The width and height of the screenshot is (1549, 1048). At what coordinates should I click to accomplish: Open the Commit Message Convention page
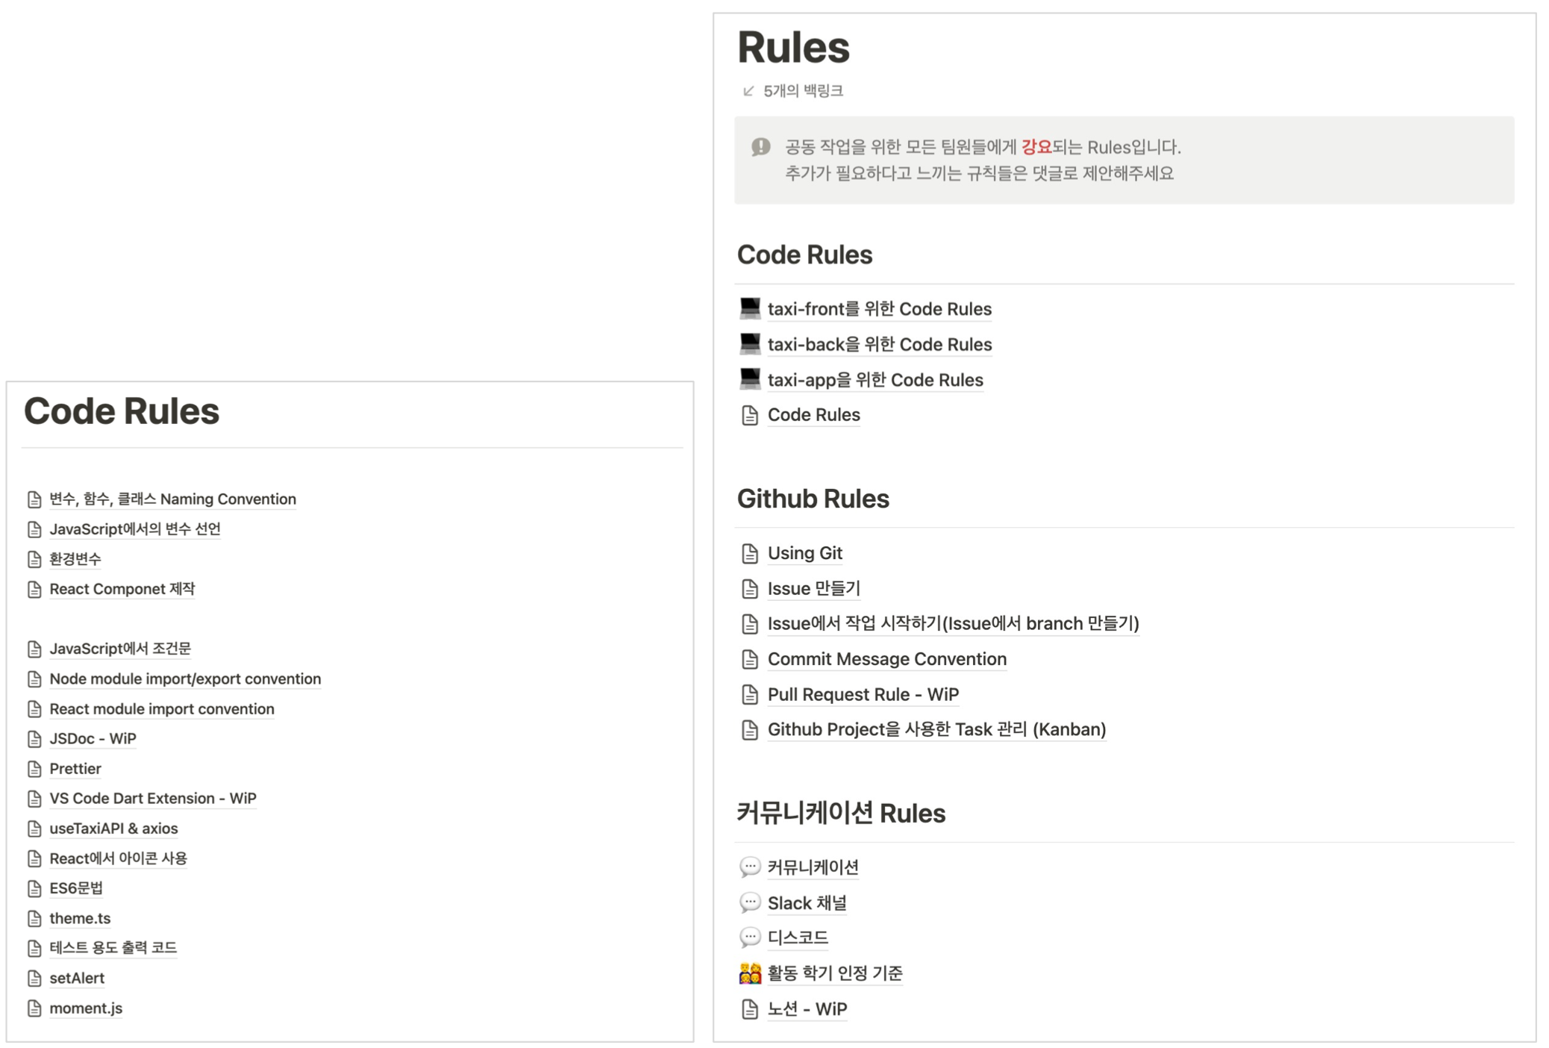click(x=886, y=659)
